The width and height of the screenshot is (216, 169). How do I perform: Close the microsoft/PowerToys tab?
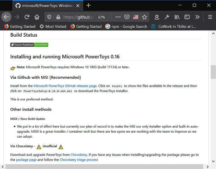coord(78,6)
